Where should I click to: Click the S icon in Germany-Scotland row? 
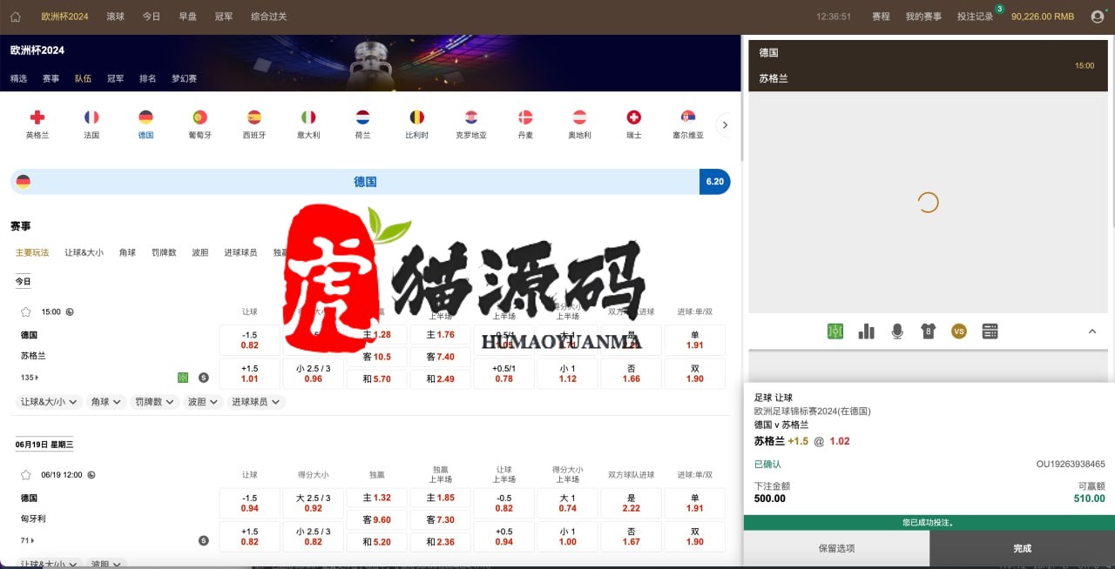[x=204, y=378]
